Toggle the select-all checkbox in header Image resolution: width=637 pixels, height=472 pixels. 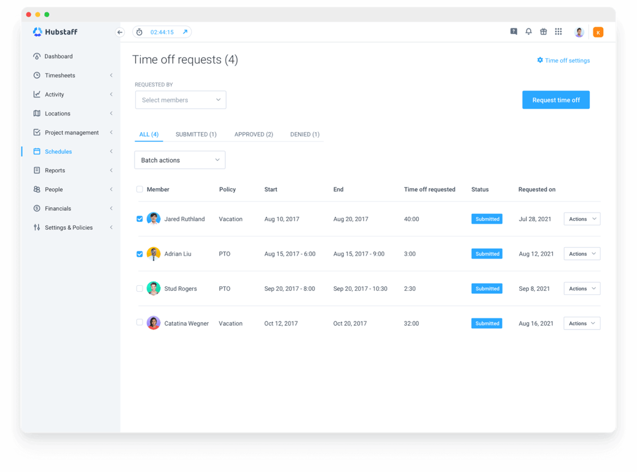pos(139,189)
